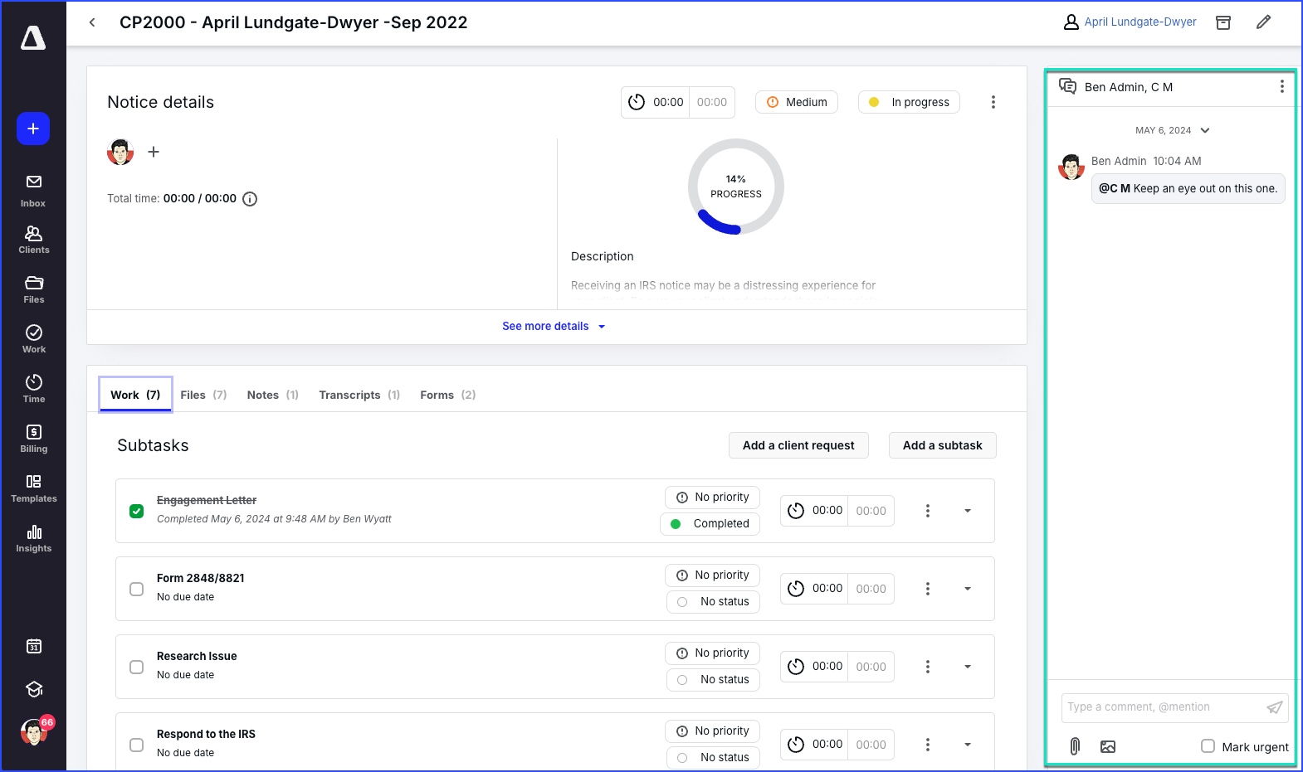Show total time info icon
This screenshot has height=772, width=1303.
tap(250, 199)
